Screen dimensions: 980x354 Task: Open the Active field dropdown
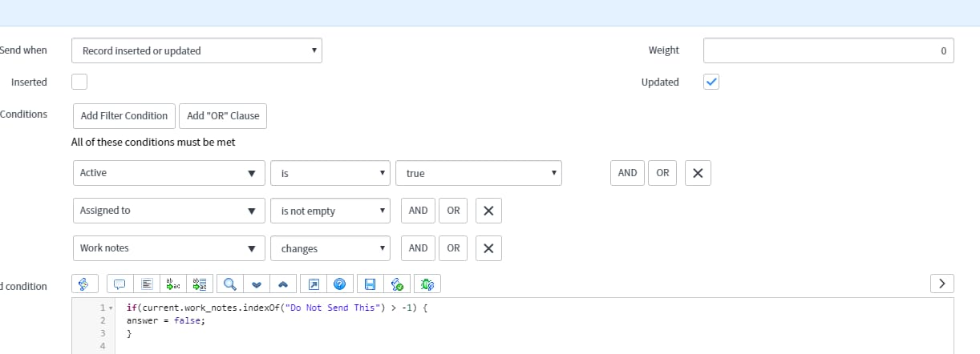168,173
